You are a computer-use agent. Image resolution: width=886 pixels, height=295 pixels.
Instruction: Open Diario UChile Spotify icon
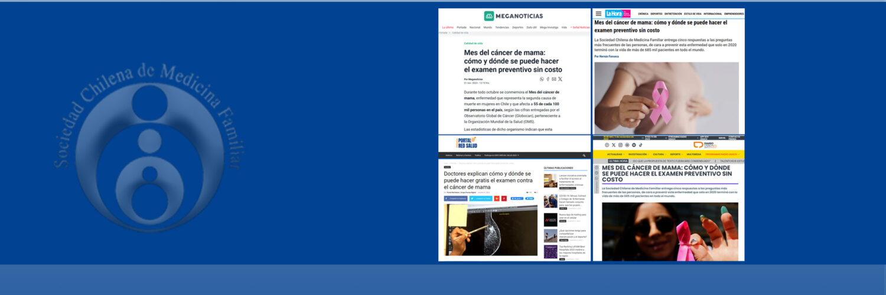click(x=634, y=145)
